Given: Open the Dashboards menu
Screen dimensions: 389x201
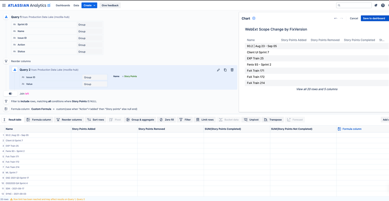Looking at the screenshot, I should coord(63,5).
